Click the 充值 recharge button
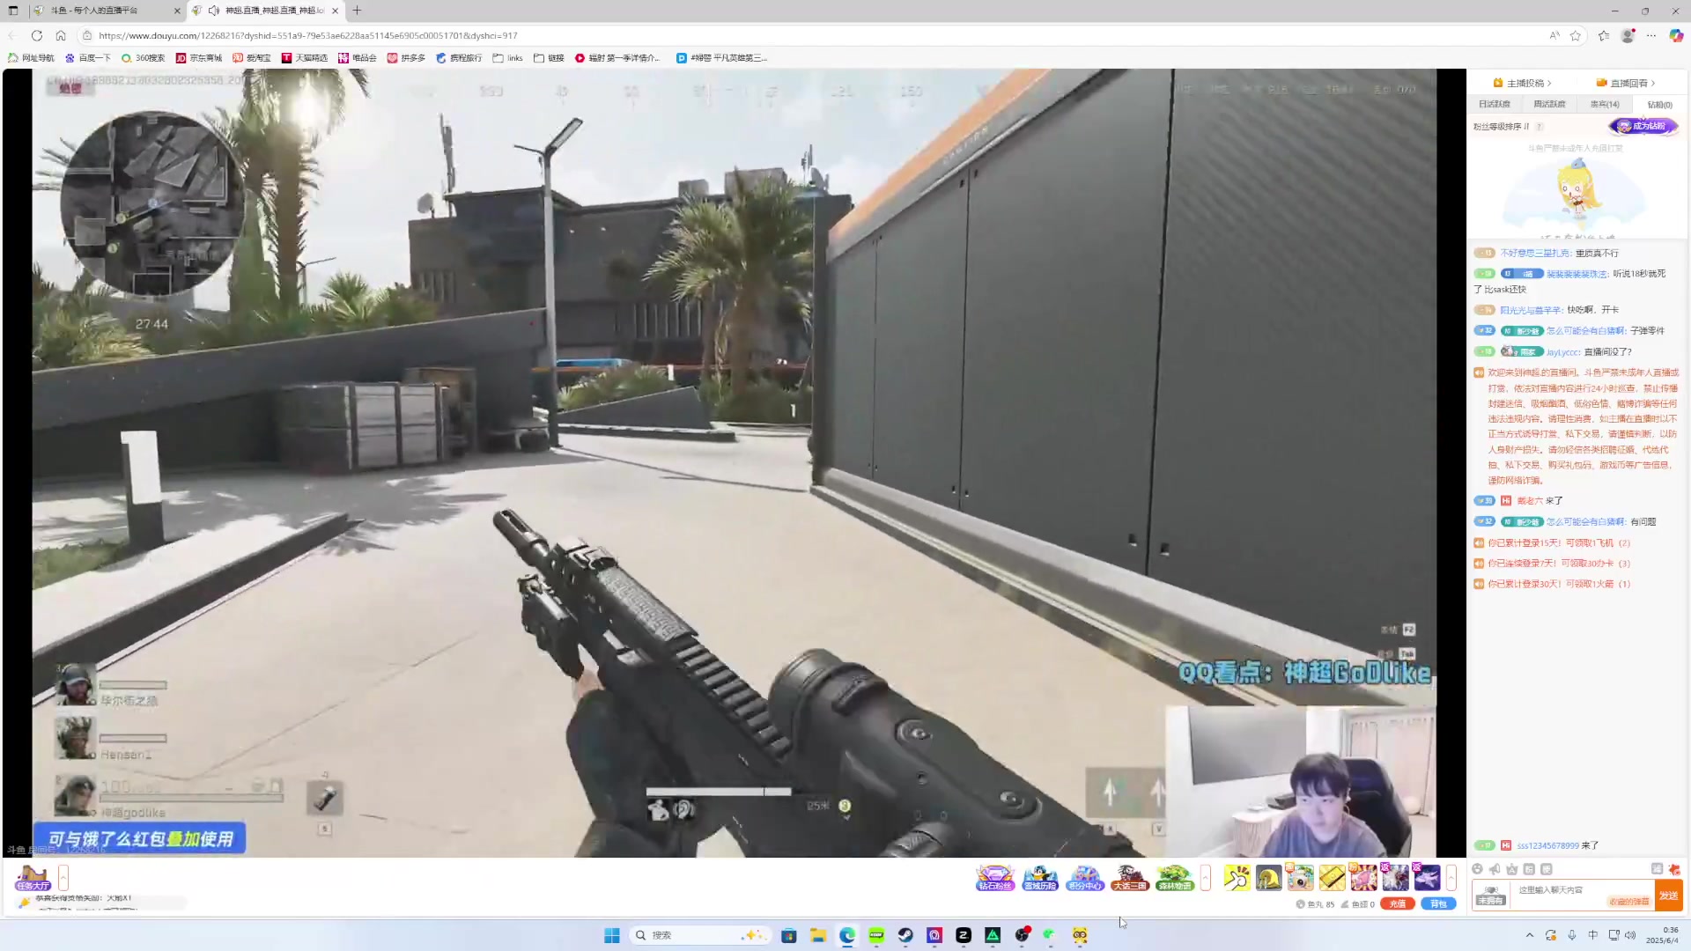 tap(1398, 903)
